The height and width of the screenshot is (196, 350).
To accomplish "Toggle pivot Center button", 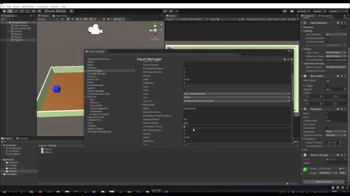I will [50, 11].
